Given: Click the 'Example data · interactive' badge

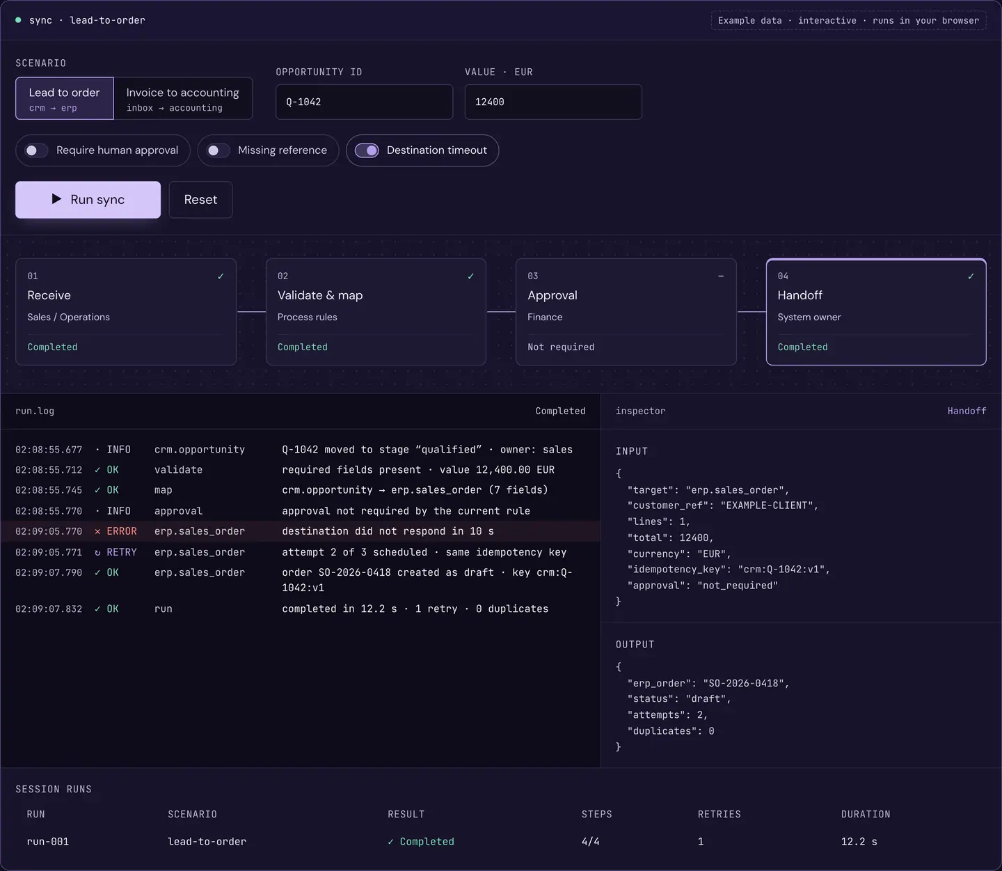Looking at the screenshot, I should (x=849, y=20).
